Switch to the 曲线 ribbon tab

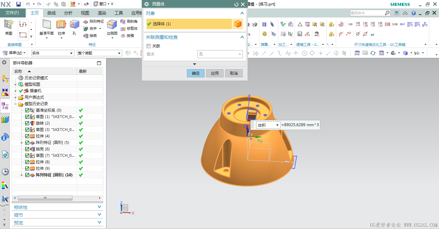[51, 13]
